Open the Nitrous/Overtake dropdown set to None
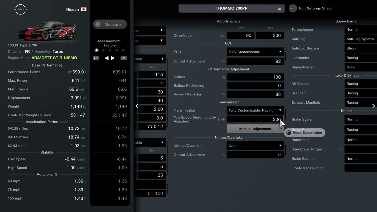Screen dimensions: 377x212 point(255,146)
